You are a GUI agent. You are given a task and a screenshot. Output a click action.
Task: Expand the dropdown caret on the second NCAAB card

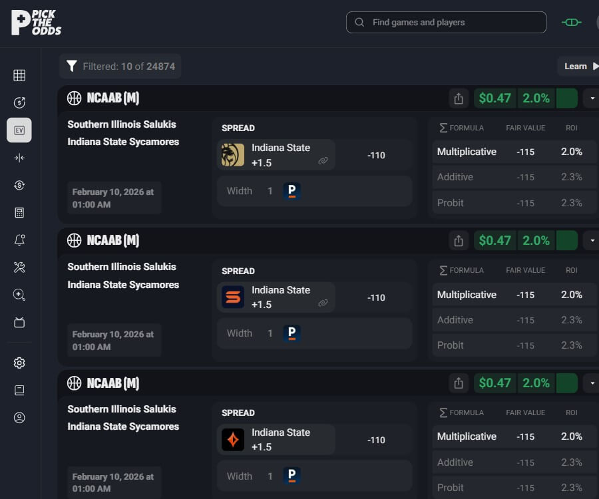coord(592,240)
